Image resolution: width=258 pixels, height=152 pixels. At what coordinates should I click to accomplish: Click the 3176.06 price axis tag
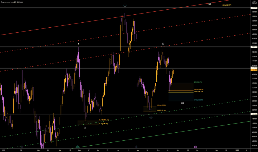click(x=254, y=114)
